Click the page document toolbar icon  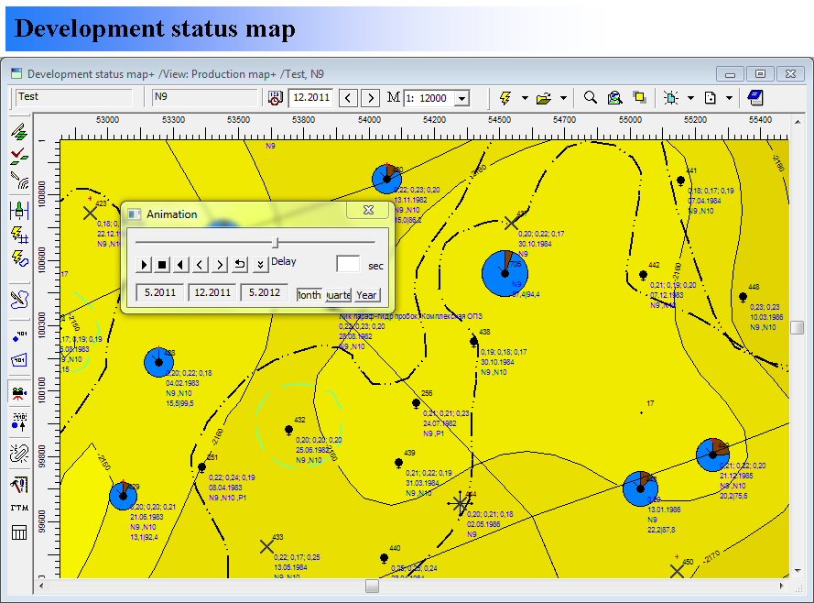point(711,98)
